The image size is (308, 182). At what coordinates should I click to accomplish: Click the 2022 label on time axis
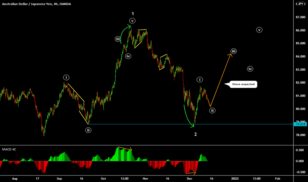(x=235, y=179)
